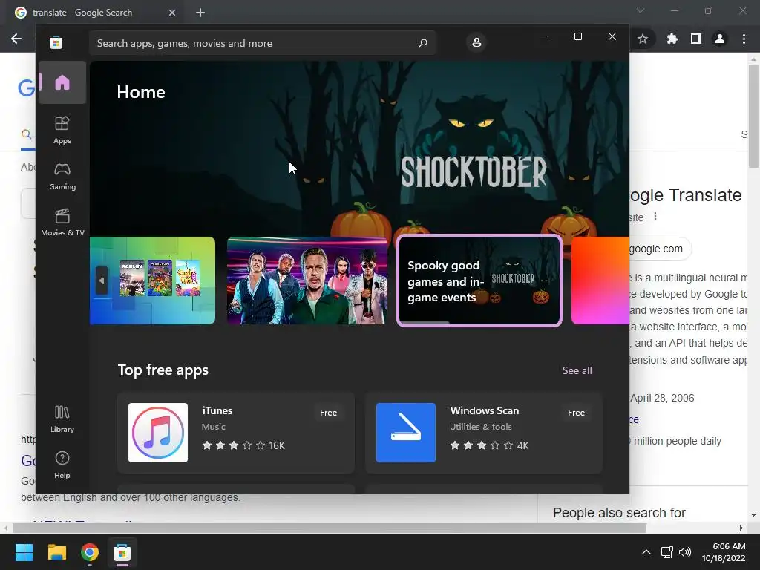This screenshot has width=760, height=570.
Task: Open the Help section in the sidebar
Action: 62,465
